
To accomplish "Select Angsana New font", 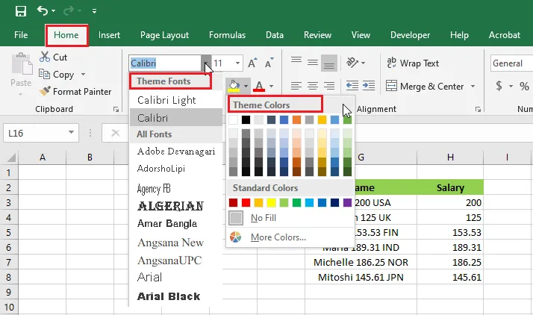I will [175, 243].
